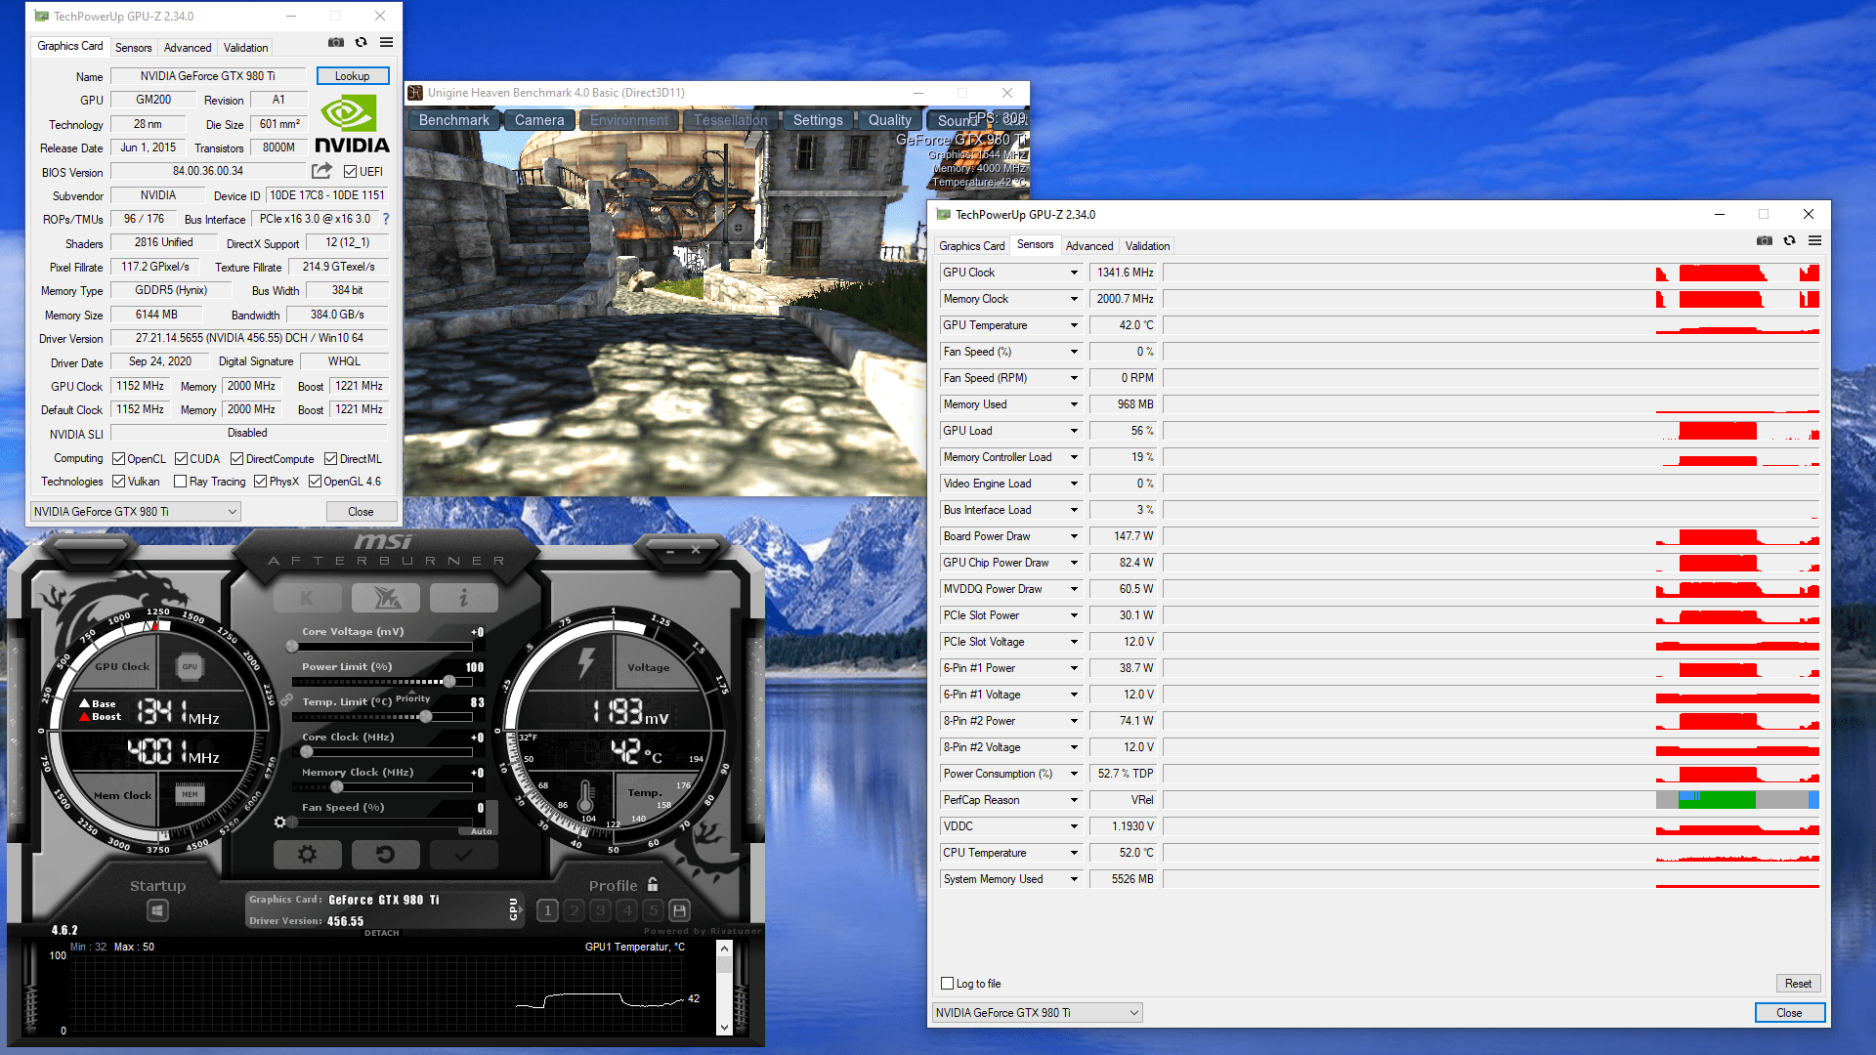The width and height of the screenshot is (1876, 1055).
Task: Click the NVIDIA logo in GPU-Z
Action: tap(352, 124)
